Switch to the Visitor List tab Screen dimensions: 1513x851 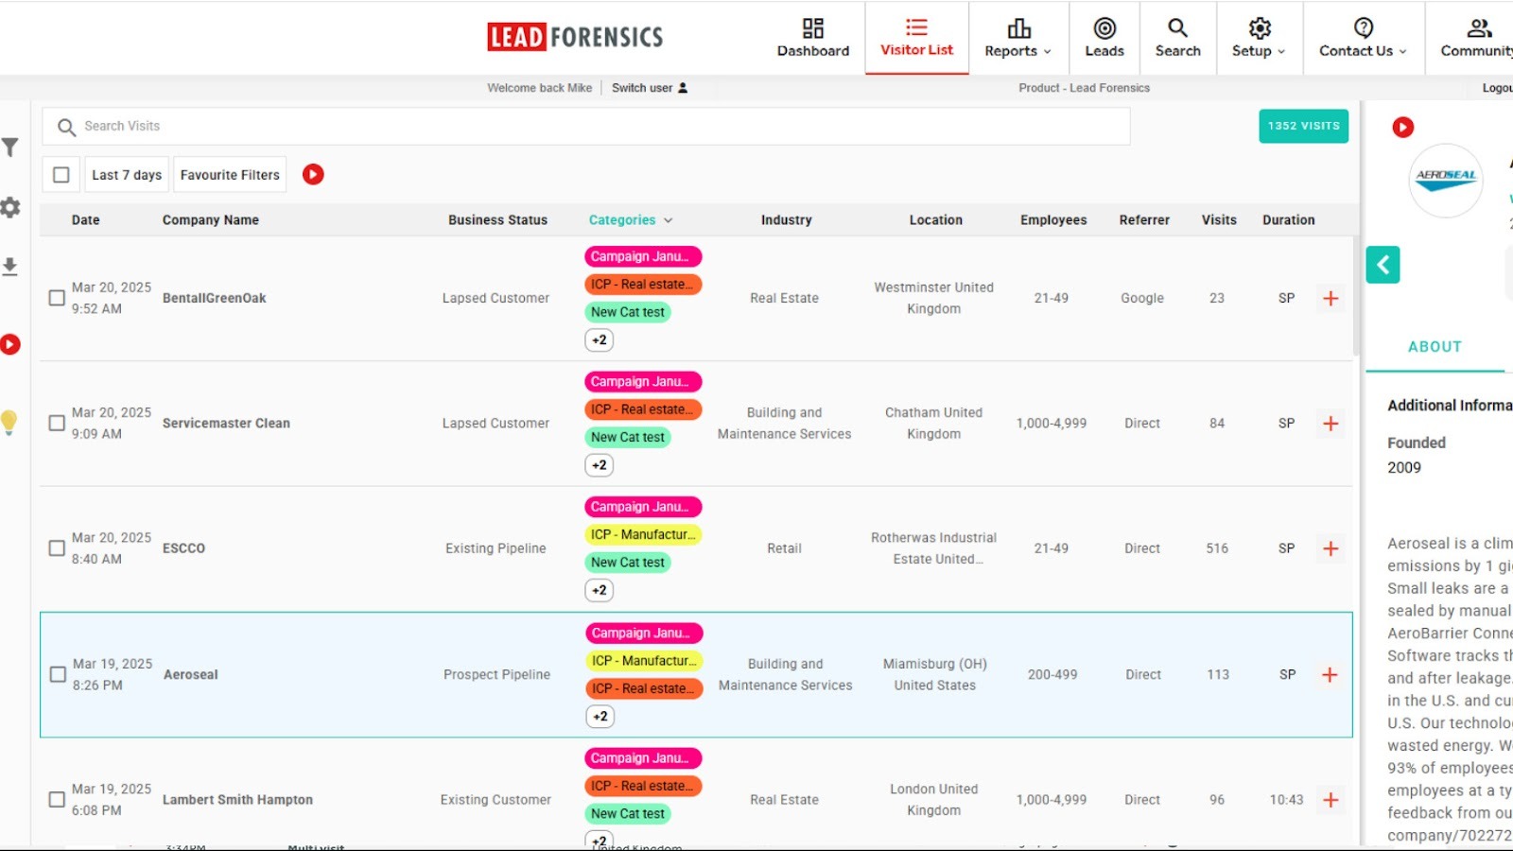tap(916, 39)
